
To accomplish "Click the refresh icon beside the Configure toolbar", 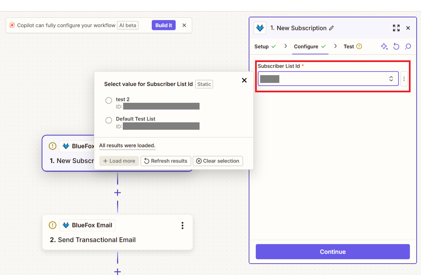I will click(x=396, y=47).
